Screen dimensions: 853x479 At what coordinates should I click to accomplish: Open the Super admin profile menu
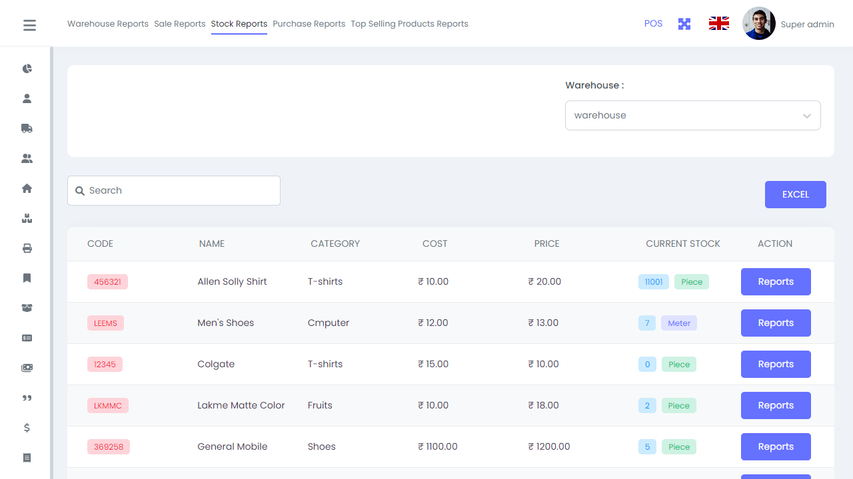coord(788,24)
